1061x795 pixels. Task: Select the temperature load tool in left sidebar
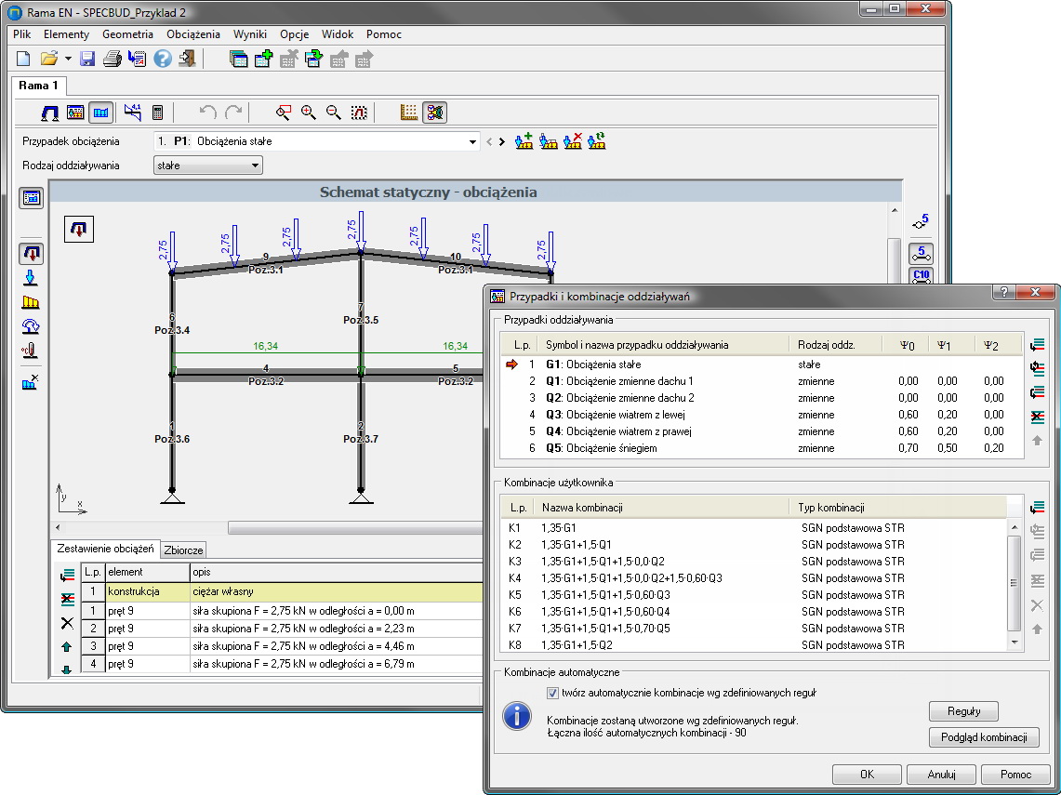32,351
